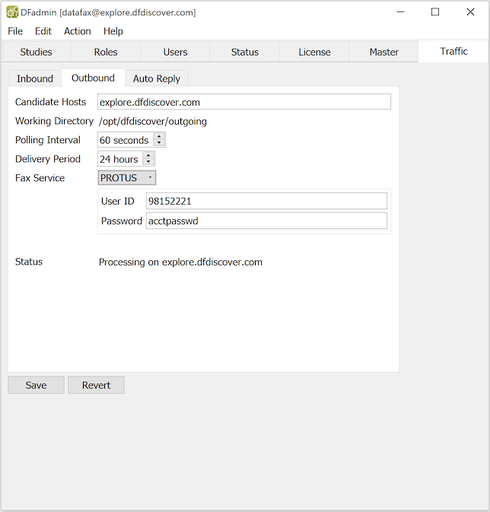490x512 pixels.
Task: Decrease the Polling Interval with down arrow
Action: (159, 144)
